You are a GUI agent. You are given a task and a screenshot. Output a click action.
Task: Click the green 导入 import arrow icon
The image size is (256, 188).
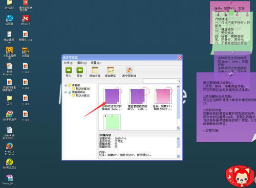pos(69,70)
